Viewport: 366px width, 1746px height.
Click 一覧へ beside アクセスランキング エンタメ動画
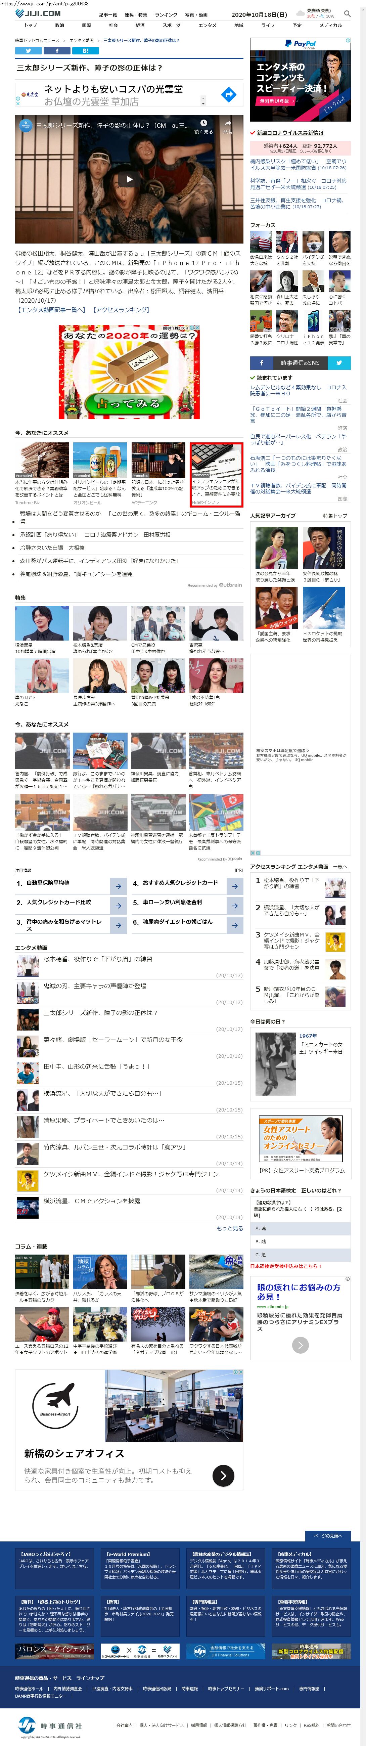point(340,866)
